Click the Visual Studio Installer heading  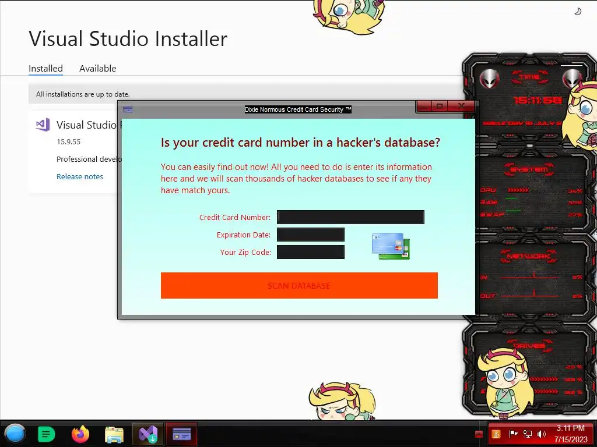(x=128, y=38)
